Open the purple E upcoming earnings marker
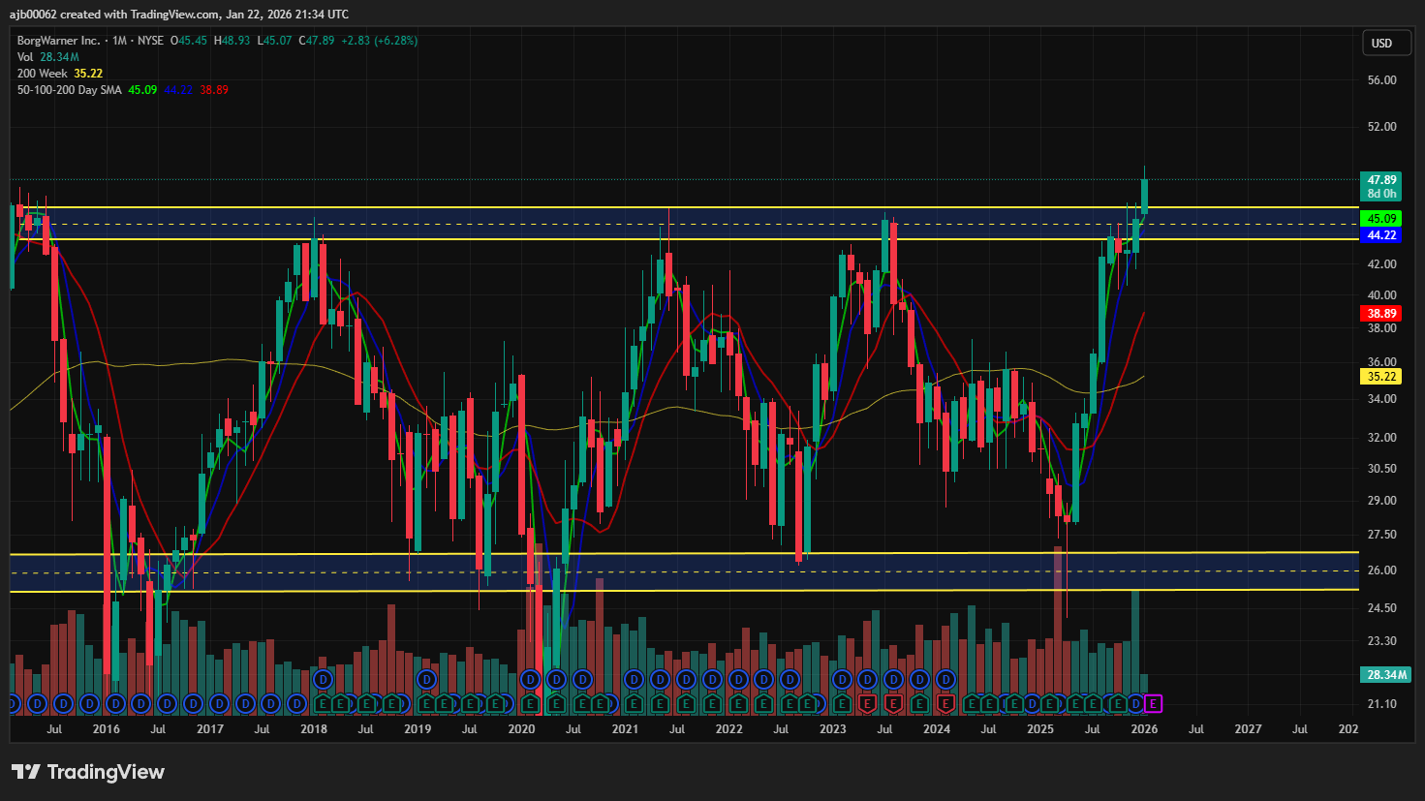The width and height of the screenshot is (1425, 801). click(1153, 704)
